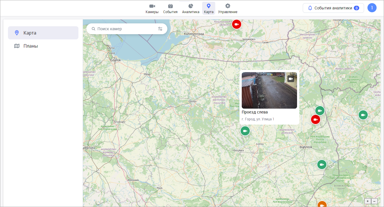Select the green camera marker below the popup card
This screenshot has height=207, width=384.
pyautogui.click(x=245, y=131)
